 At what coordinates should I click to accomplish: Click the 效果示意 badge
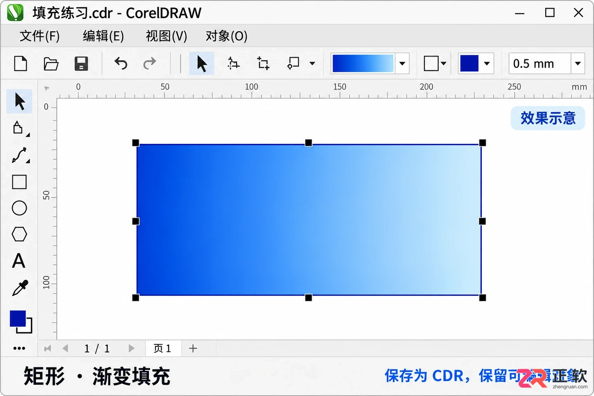[548, 118]
